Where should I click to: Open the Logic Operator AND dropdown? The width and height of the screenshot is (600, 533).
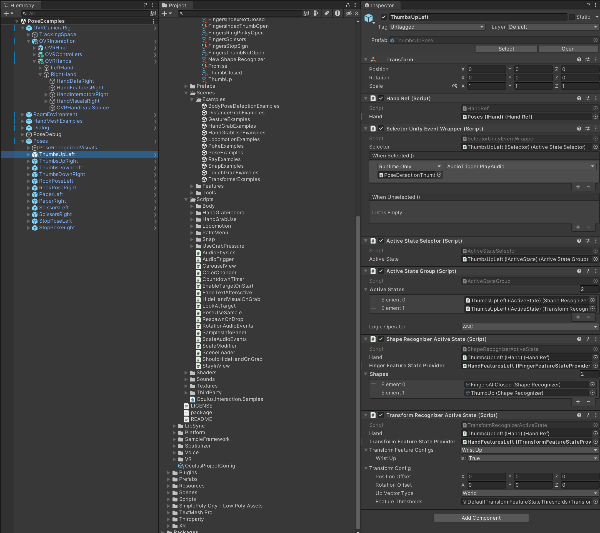[x=530, y=327]
